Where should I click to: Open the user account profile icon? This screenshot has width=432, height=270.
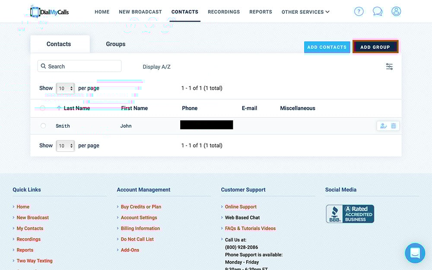[x=396, y=12]
